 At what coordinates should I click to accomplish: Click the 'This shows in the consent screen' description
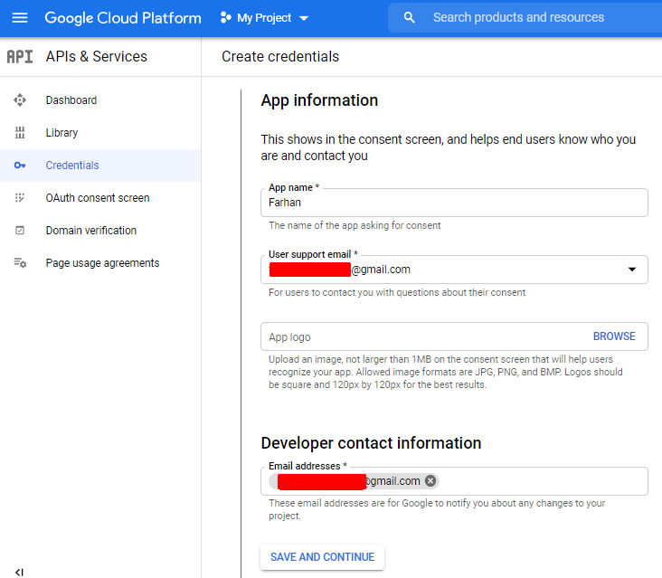(x=448, y=147)
